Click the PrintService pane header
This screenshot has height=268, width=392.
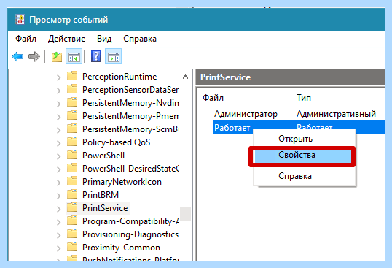(x=290, y=77)
